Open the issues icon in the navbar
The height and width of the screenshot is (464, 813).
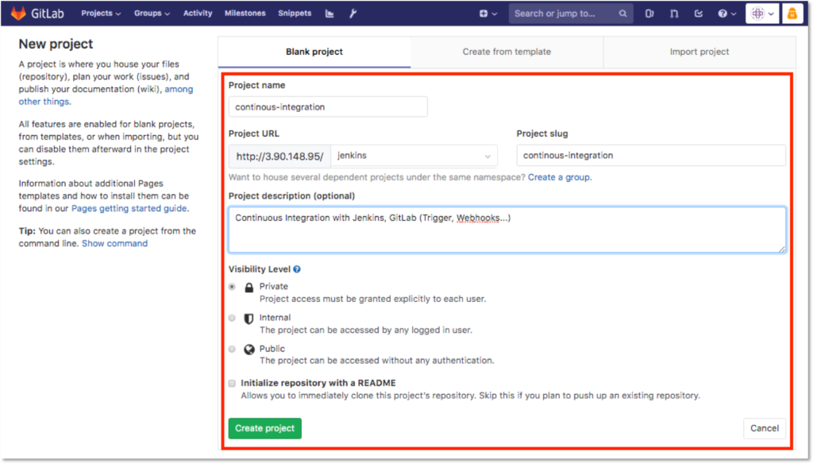(649, 14)
